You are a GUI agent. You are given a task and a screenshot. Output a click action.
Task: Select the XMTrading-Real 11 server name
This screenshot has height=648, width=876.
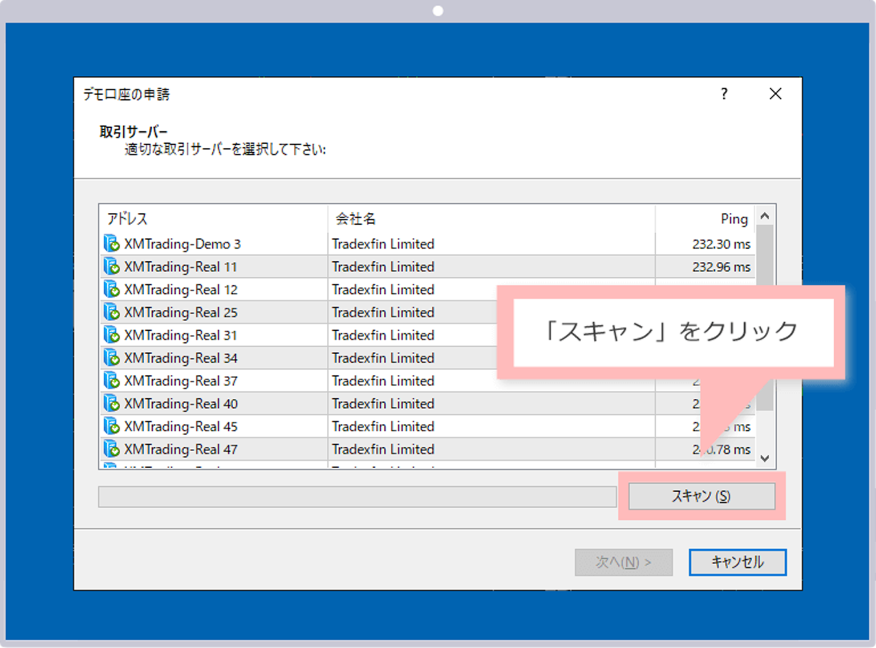181,267
